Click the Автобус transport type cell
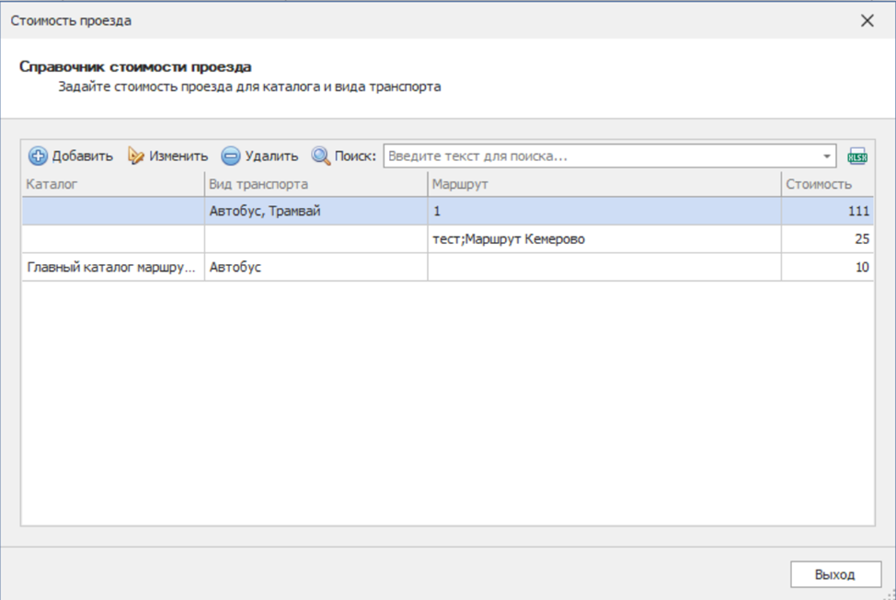 316,268
